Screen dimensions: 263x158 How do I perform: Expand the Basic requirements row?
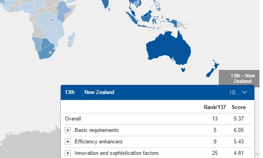pos(68,130)
